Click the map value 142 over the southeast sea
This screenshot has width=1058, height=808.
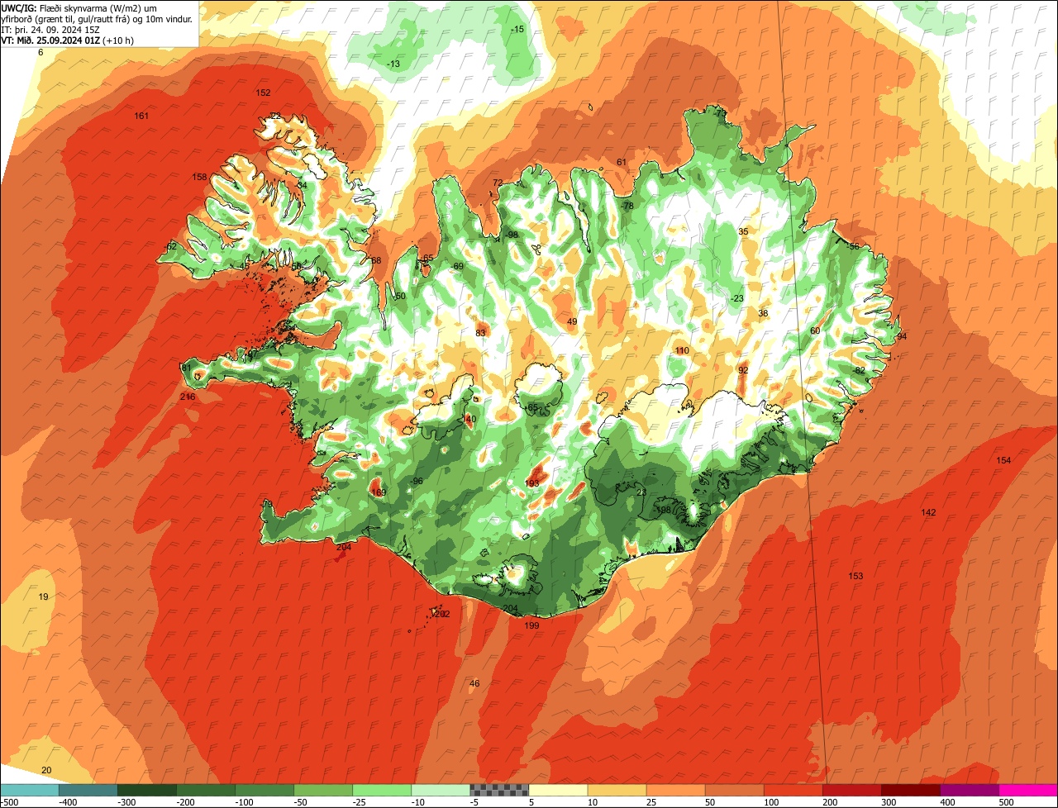(928, 512)
